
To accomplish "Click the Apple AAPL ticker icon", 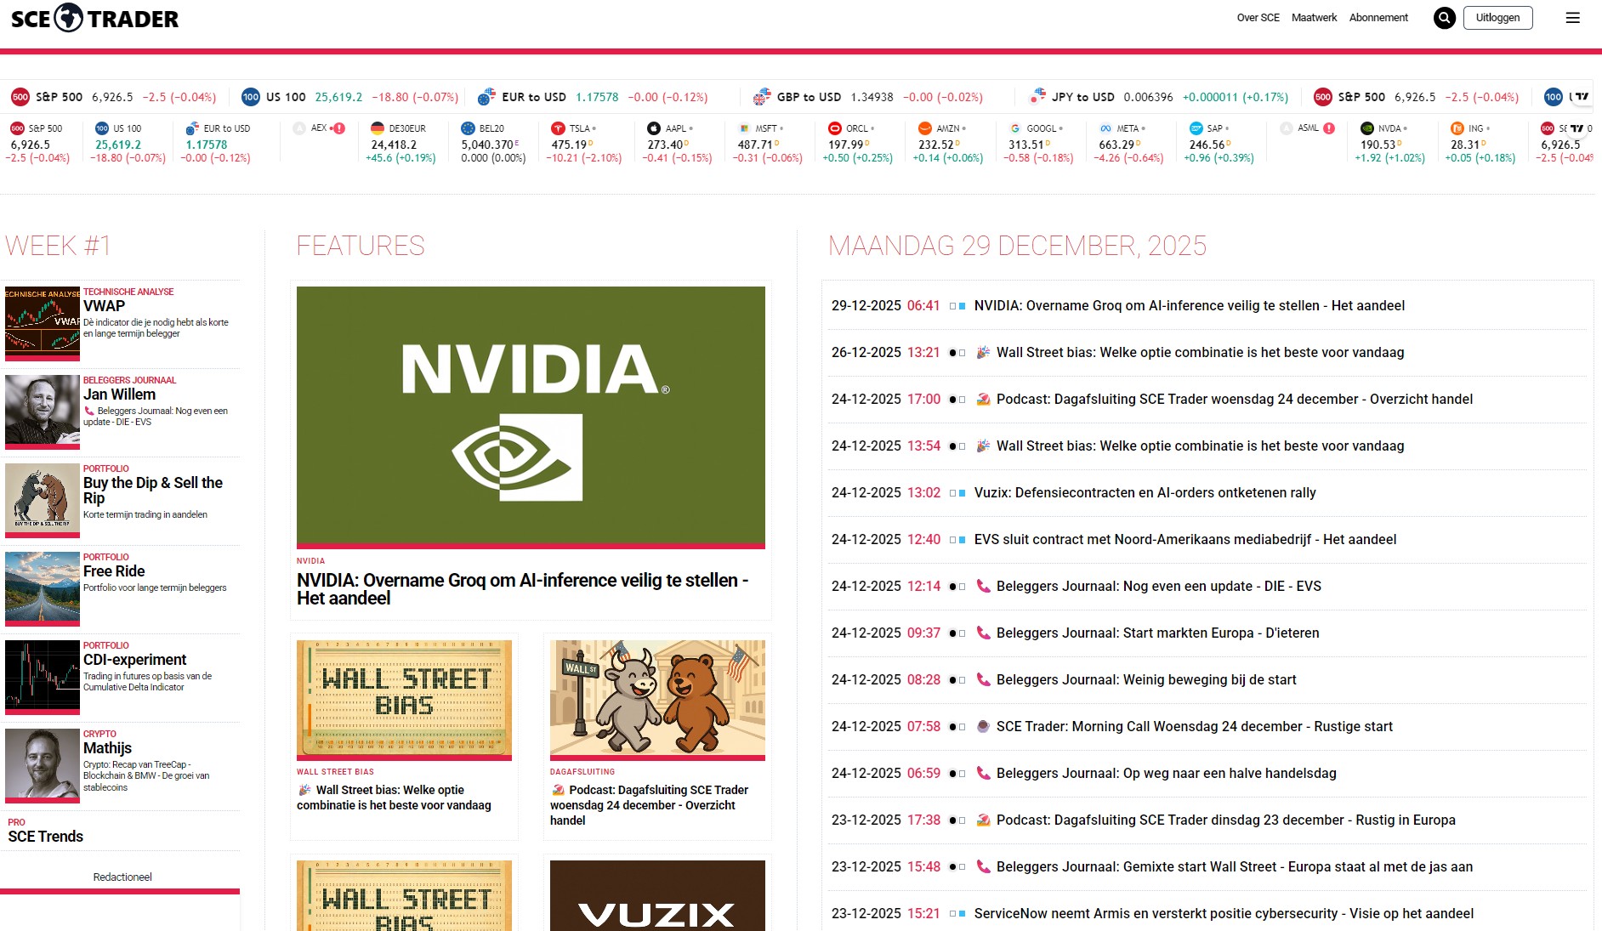I will click(653, 128).
